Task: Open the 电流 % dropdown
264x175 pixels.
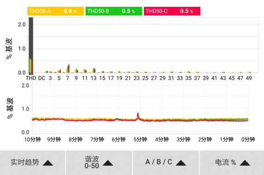Action: coord(232,163)
